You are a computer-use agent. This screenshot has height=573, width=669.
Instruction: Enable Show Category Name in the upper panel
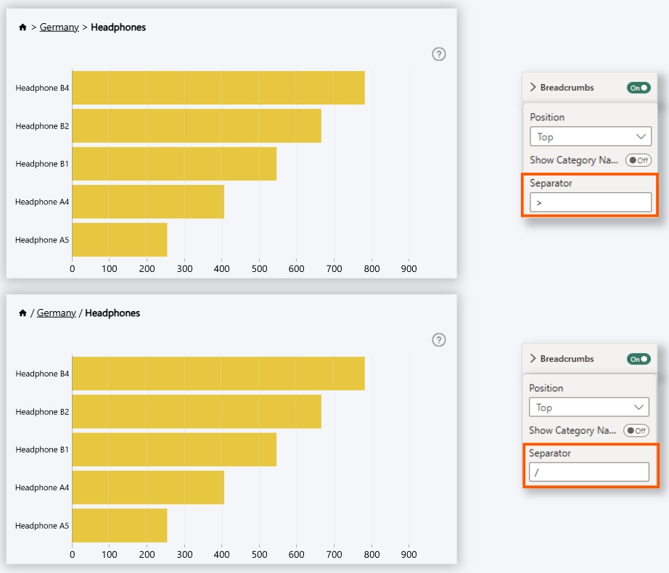point(638,160)
